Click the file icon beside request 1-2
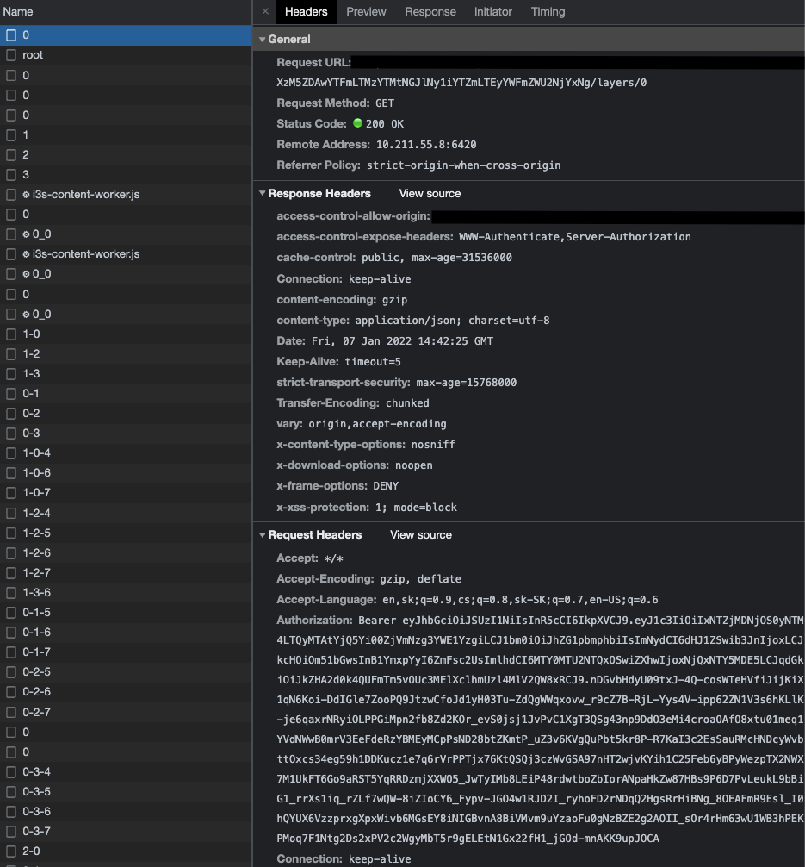This screenshot has width=805, height=867. [x=11, y=354]
